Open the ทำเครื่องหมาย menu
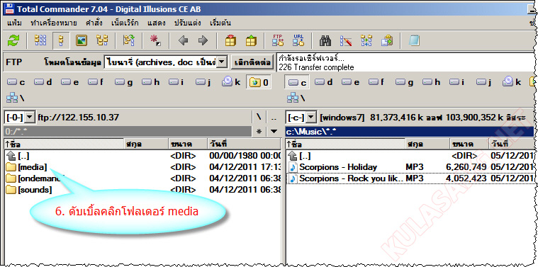 (54, 23)
